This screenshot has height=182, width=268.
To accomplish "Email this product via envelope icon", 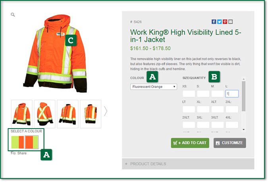I will [230, 22].
